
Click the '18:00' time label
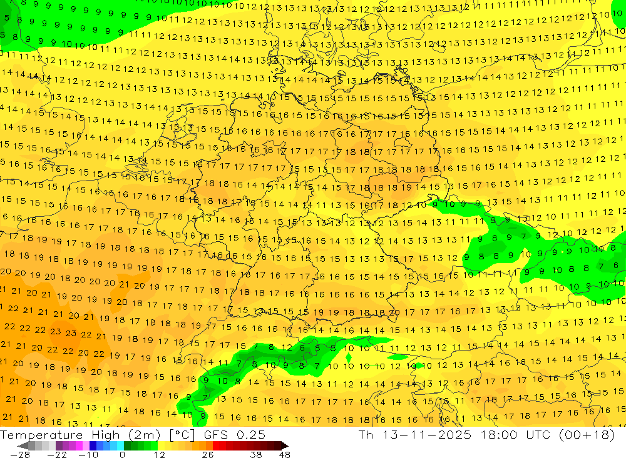click(x=499, y=434)
